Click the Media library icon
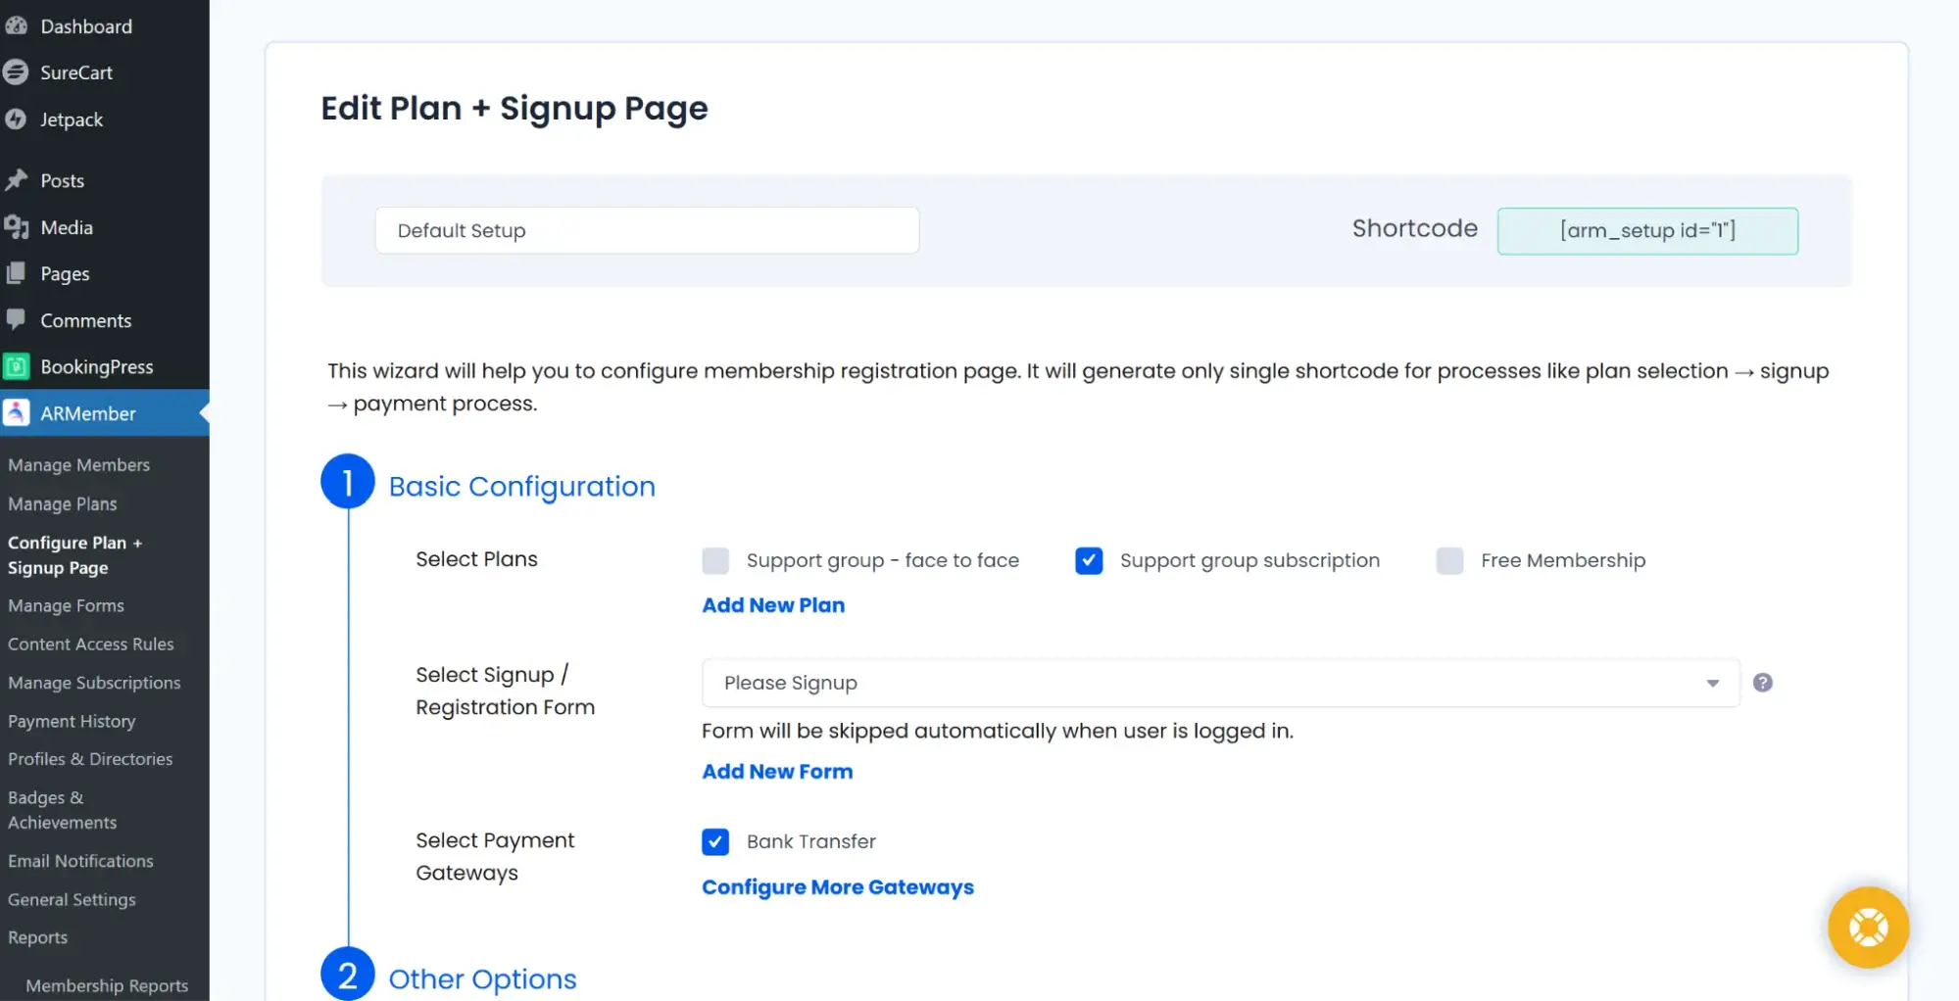The height and width of the screenshot is (1001, 1959). [16, 227]
